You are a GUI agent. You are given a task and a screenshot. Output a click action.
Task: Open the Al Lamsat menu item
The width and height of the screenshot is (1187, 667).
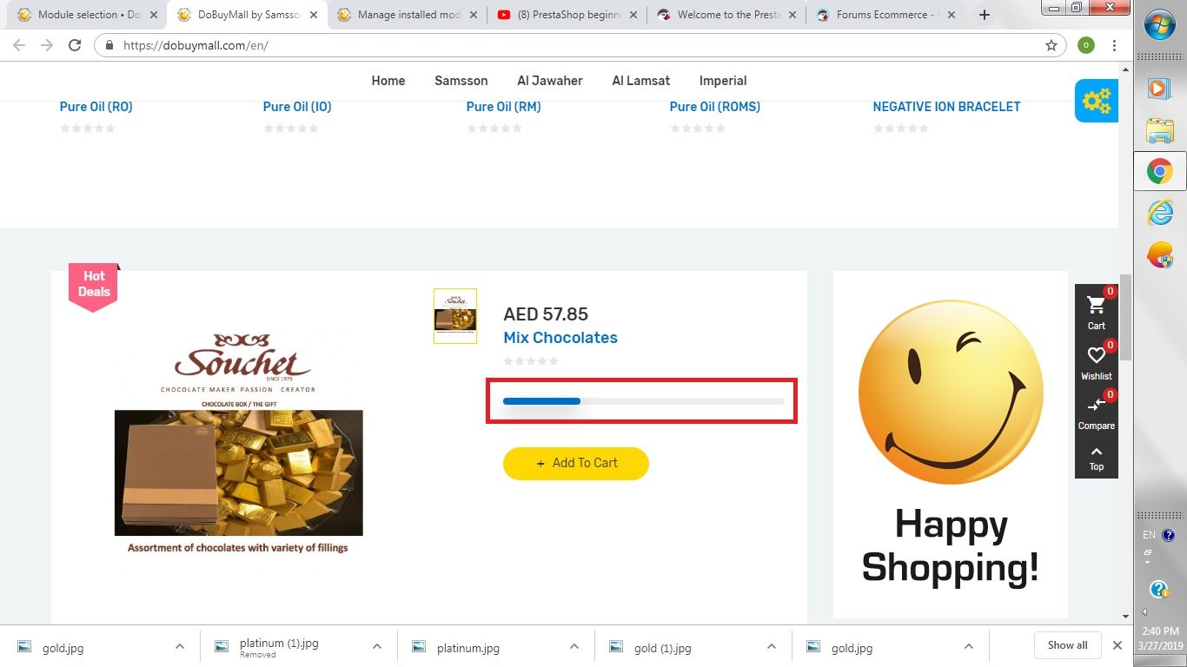tap(641, 81)
